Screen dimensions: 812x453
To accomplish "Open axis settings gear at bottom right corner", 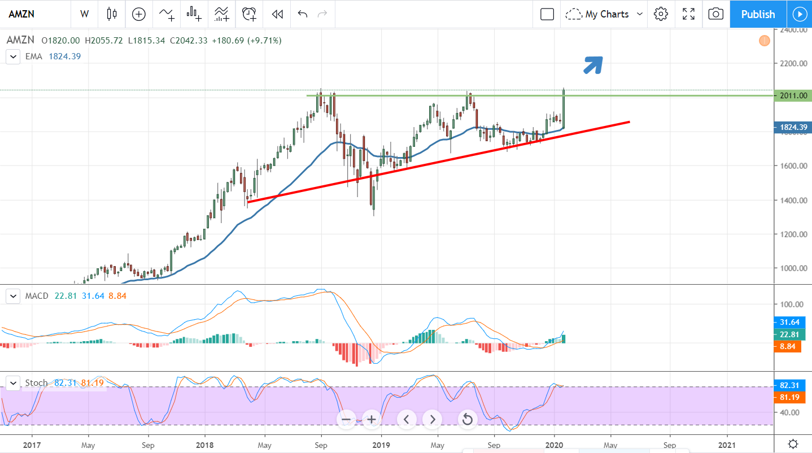I will tap(793, 443).
